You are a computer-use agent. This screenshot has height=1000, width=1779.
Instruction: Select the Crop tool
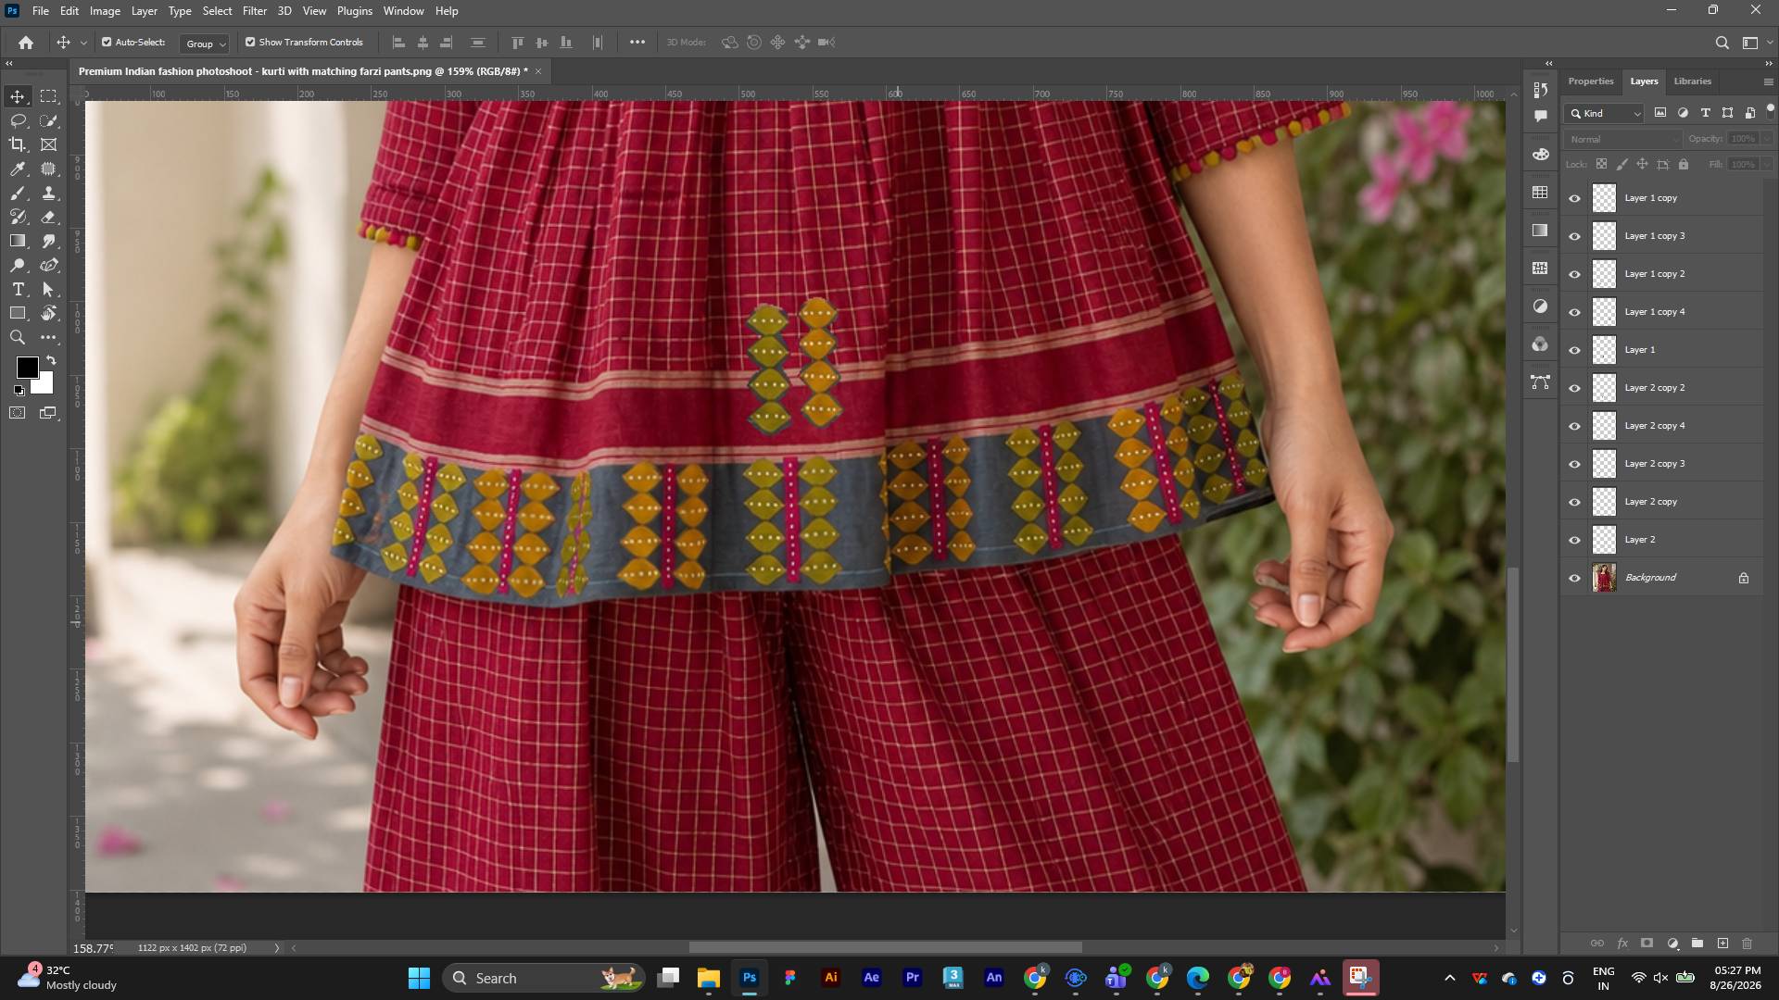coord(18,144)
